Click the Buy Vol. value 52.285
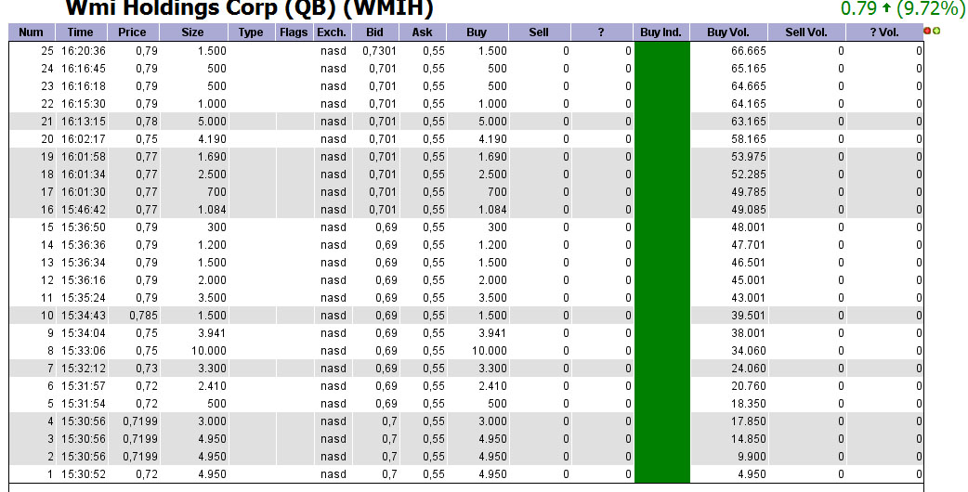The width and height of the screenshot is (968, 492). click(x=748, y=175)
